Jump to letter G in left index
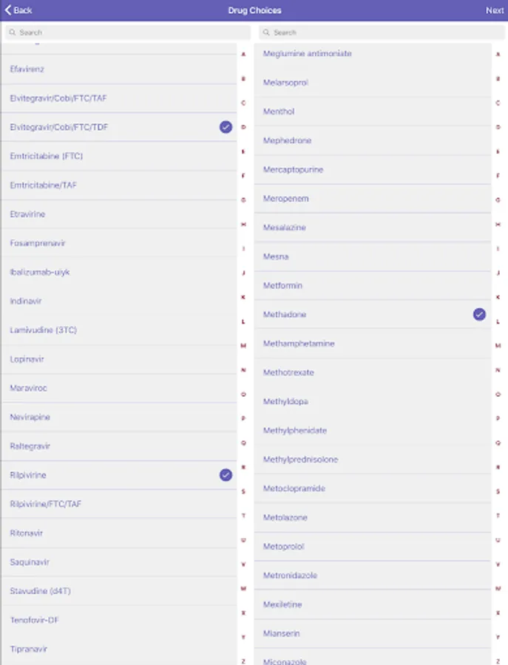The image size is (508, 665). [x=243, y=200]
